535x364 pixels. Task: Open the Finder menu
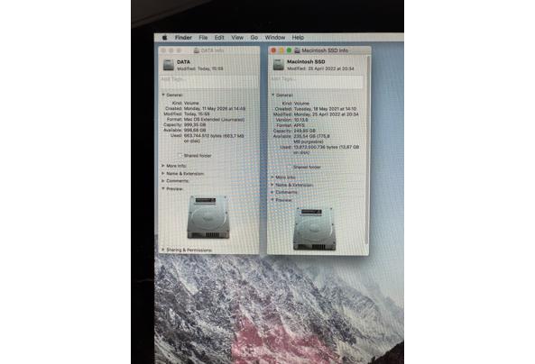click(183, 38)
